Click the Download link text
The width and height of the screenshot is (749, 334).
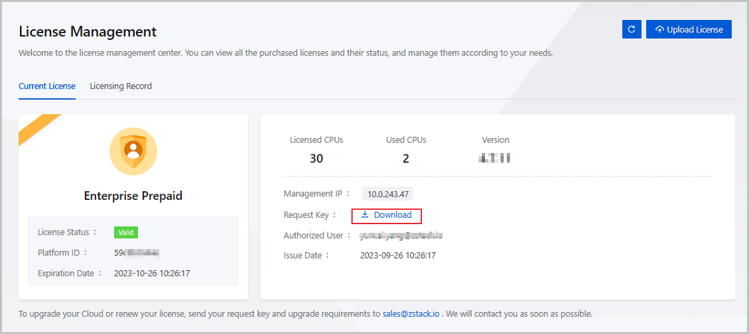click(393, 215)
